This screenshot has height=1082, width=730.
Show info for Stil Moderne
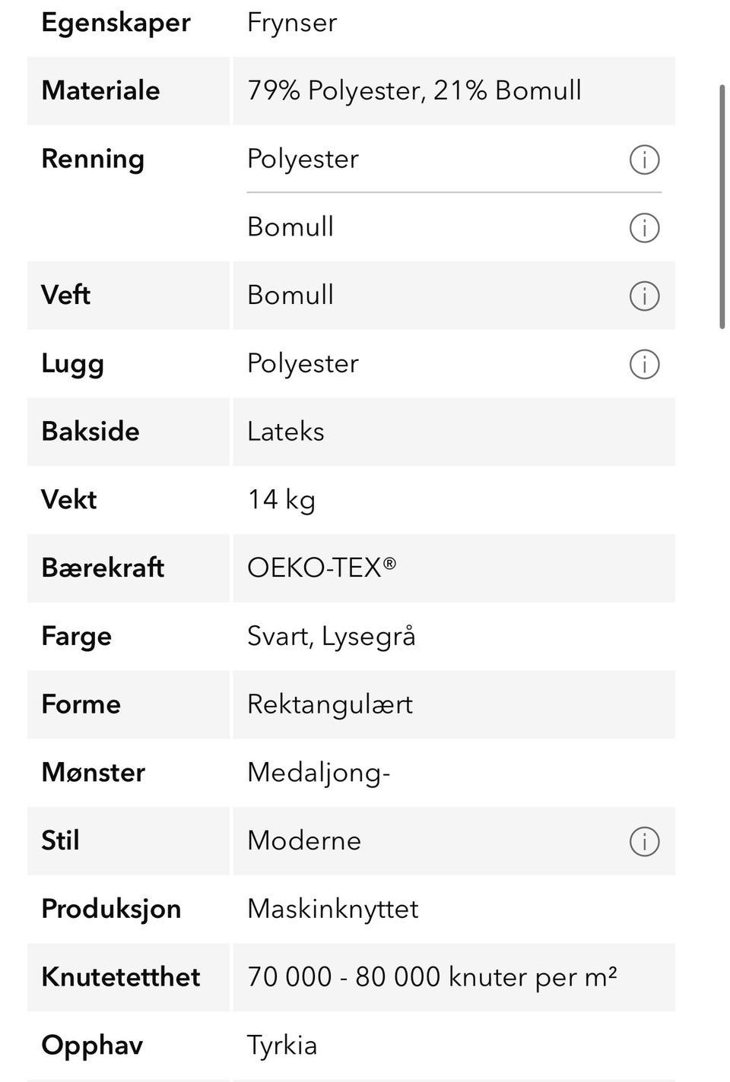(644, 841)
